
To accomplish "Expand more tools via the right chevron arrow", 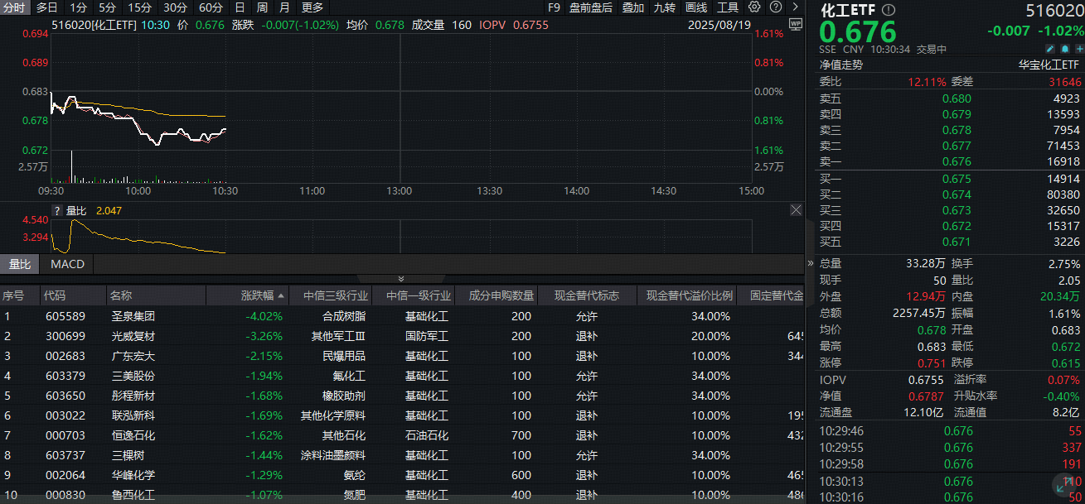I will (794, 7).
